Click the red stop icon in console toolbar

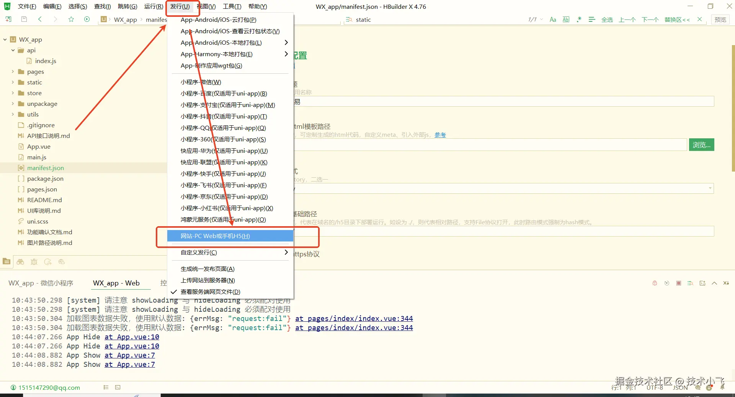pos(679,283)
